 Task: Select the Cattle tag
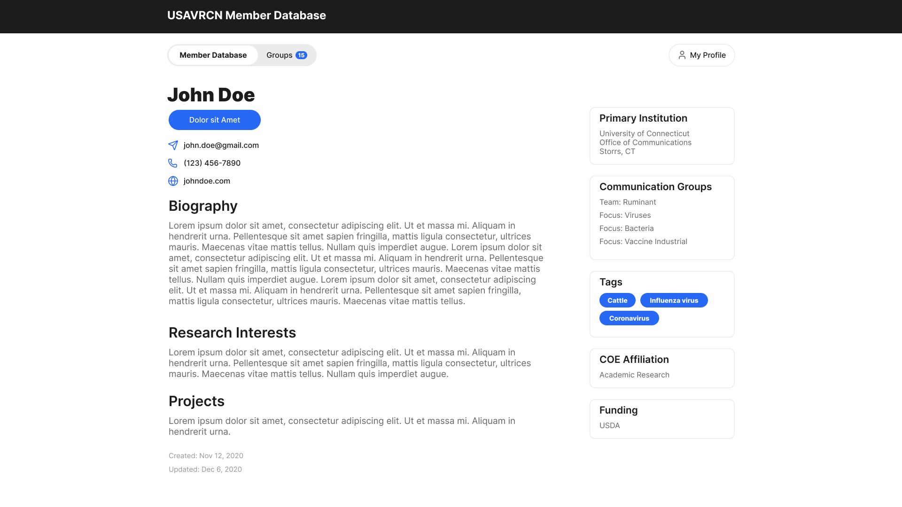click(617, 300)
